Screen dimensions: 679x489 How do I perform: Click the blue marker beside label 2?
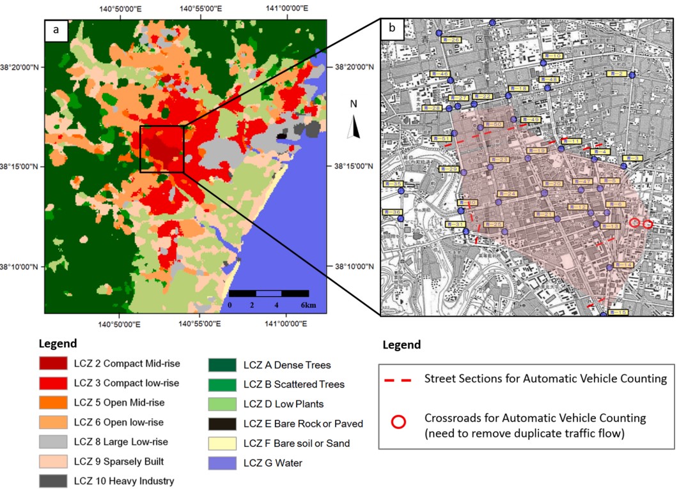click(632, 75)
